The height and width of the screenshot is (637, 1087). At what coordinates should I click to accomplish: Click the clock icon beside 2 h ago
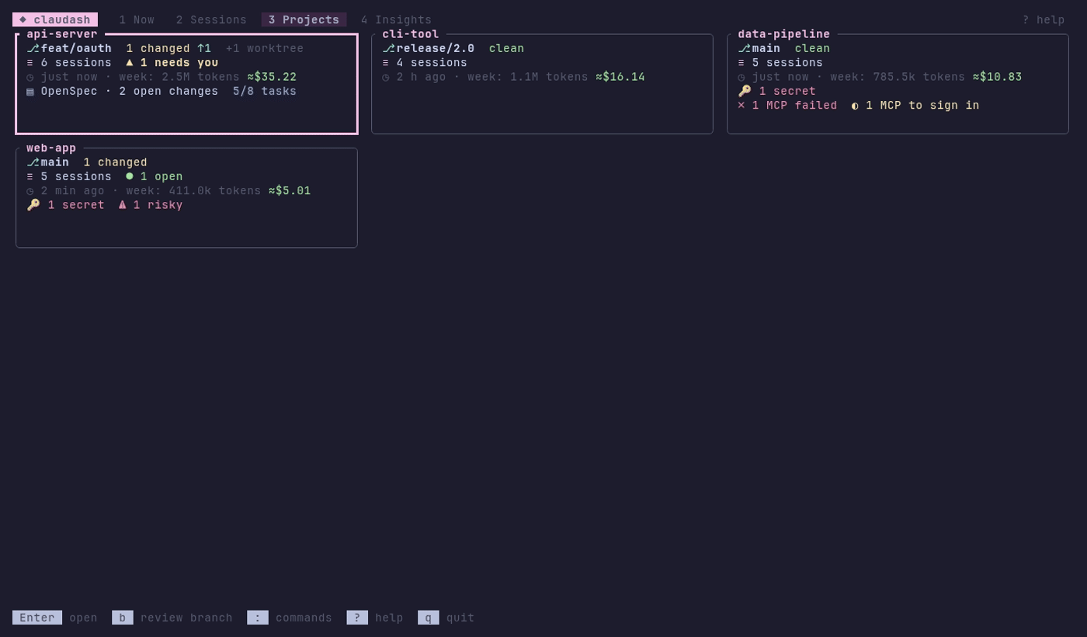point(386,78)
